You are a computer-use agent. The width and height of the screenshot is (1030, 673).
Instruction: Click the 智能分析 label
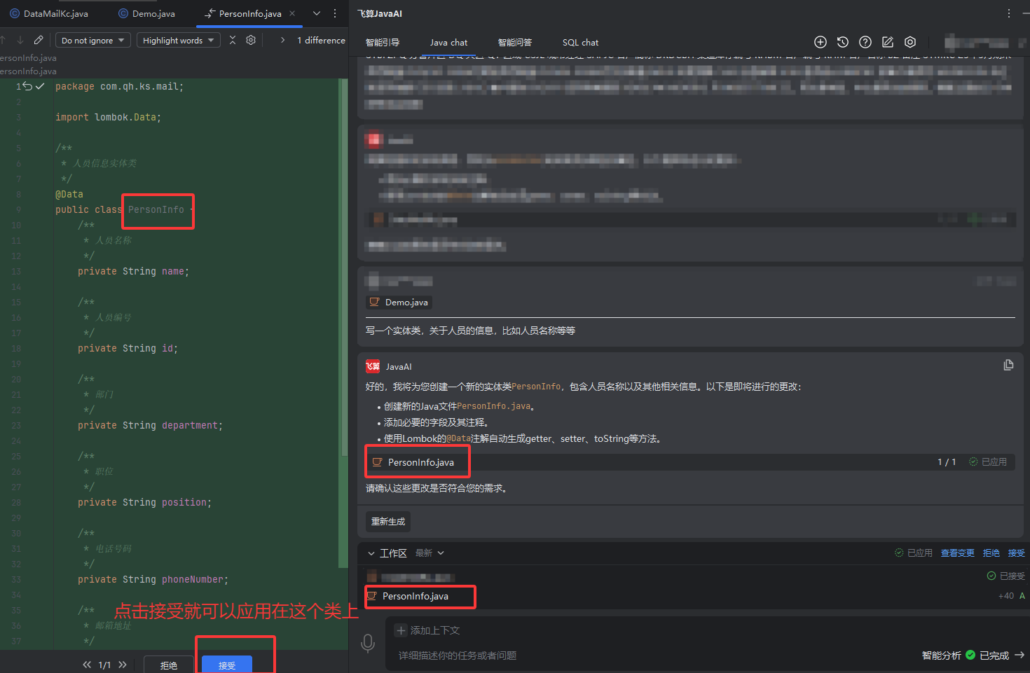[941, 655]
